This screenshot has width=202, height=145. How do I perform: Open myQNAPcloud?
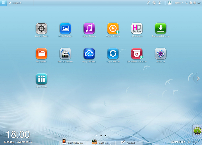(89, 54)
